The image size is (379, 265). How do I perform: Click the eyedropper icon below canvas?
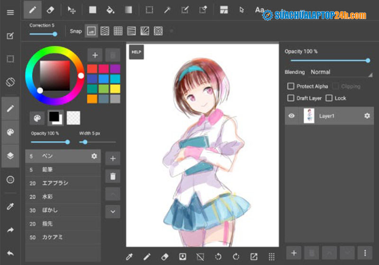tap(129, 256)
